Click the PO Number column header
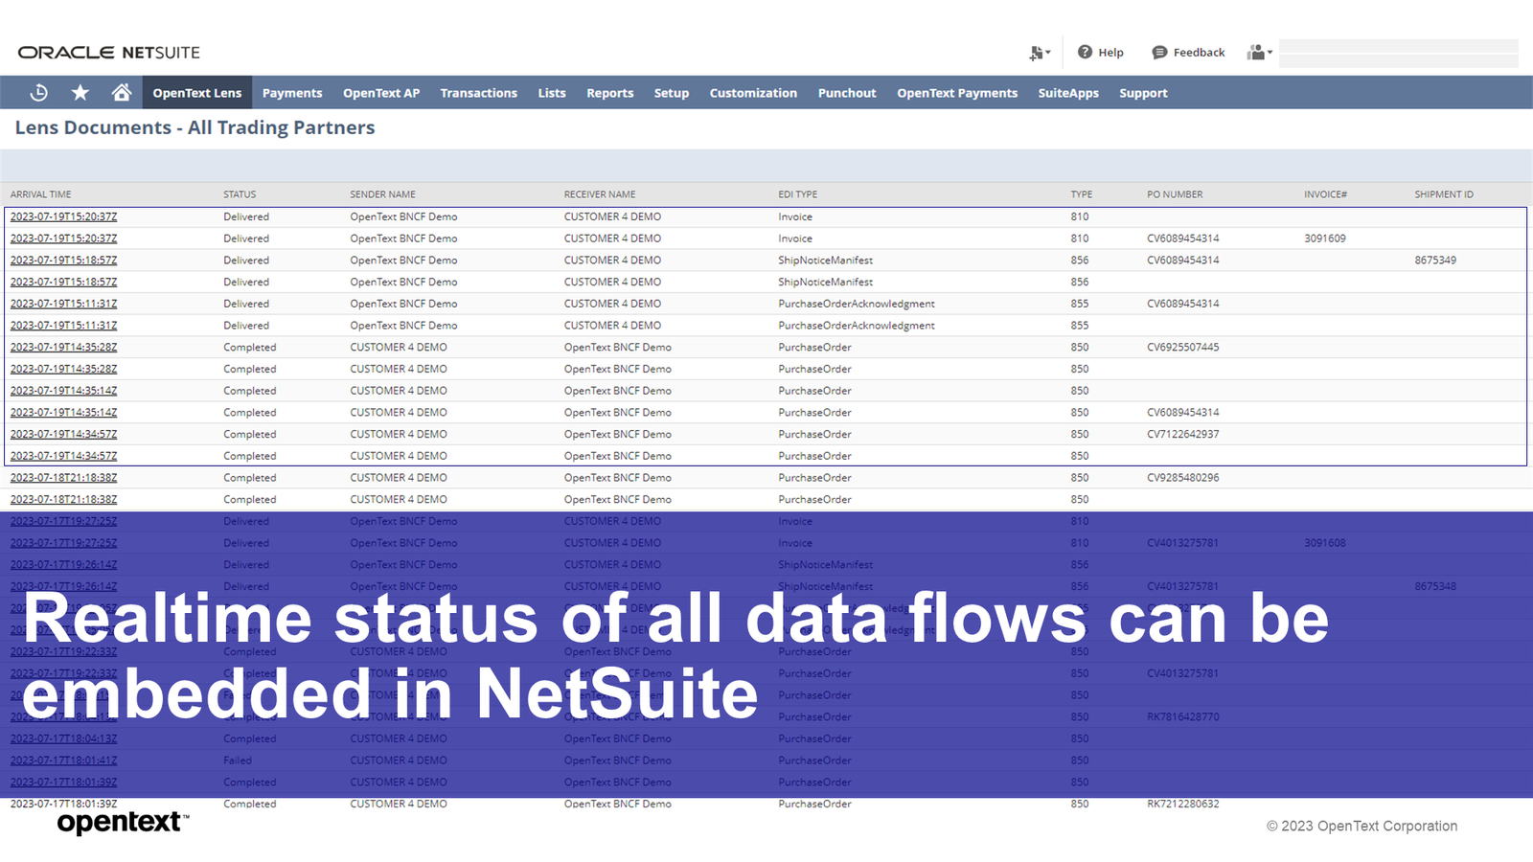The width and height of the screenshot is (1533, 862). click(1175, 194)
